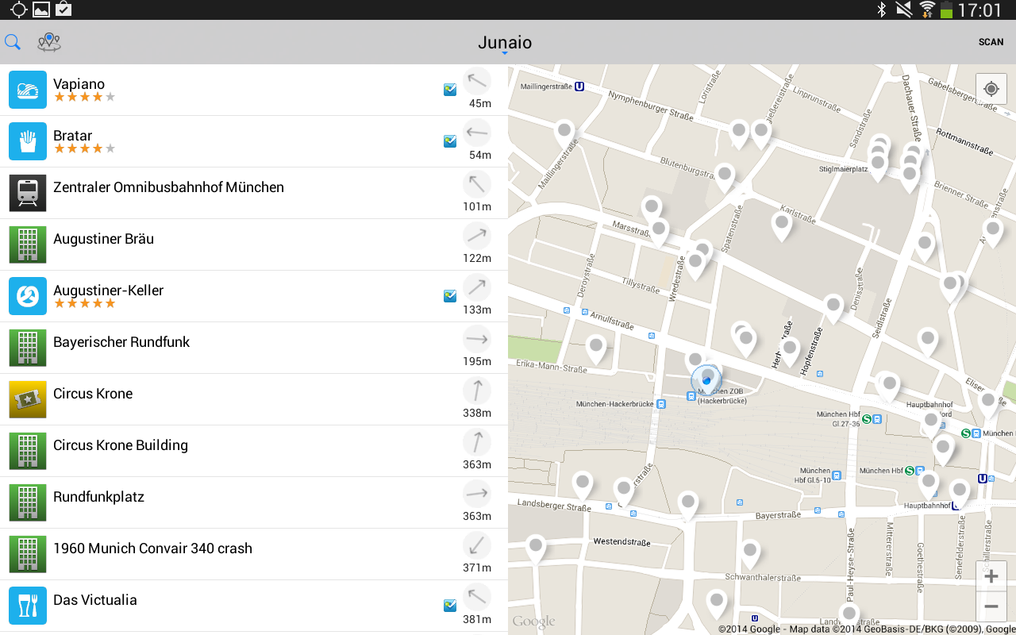This screenshot has width=1016, height=635.
Task: Select the Bayerischer Rundfunk 195m direction arrow
Action: pos(477,339)
